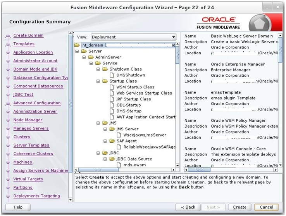
Task: Click the JMS folder icon
Action: tap(105, 123)
